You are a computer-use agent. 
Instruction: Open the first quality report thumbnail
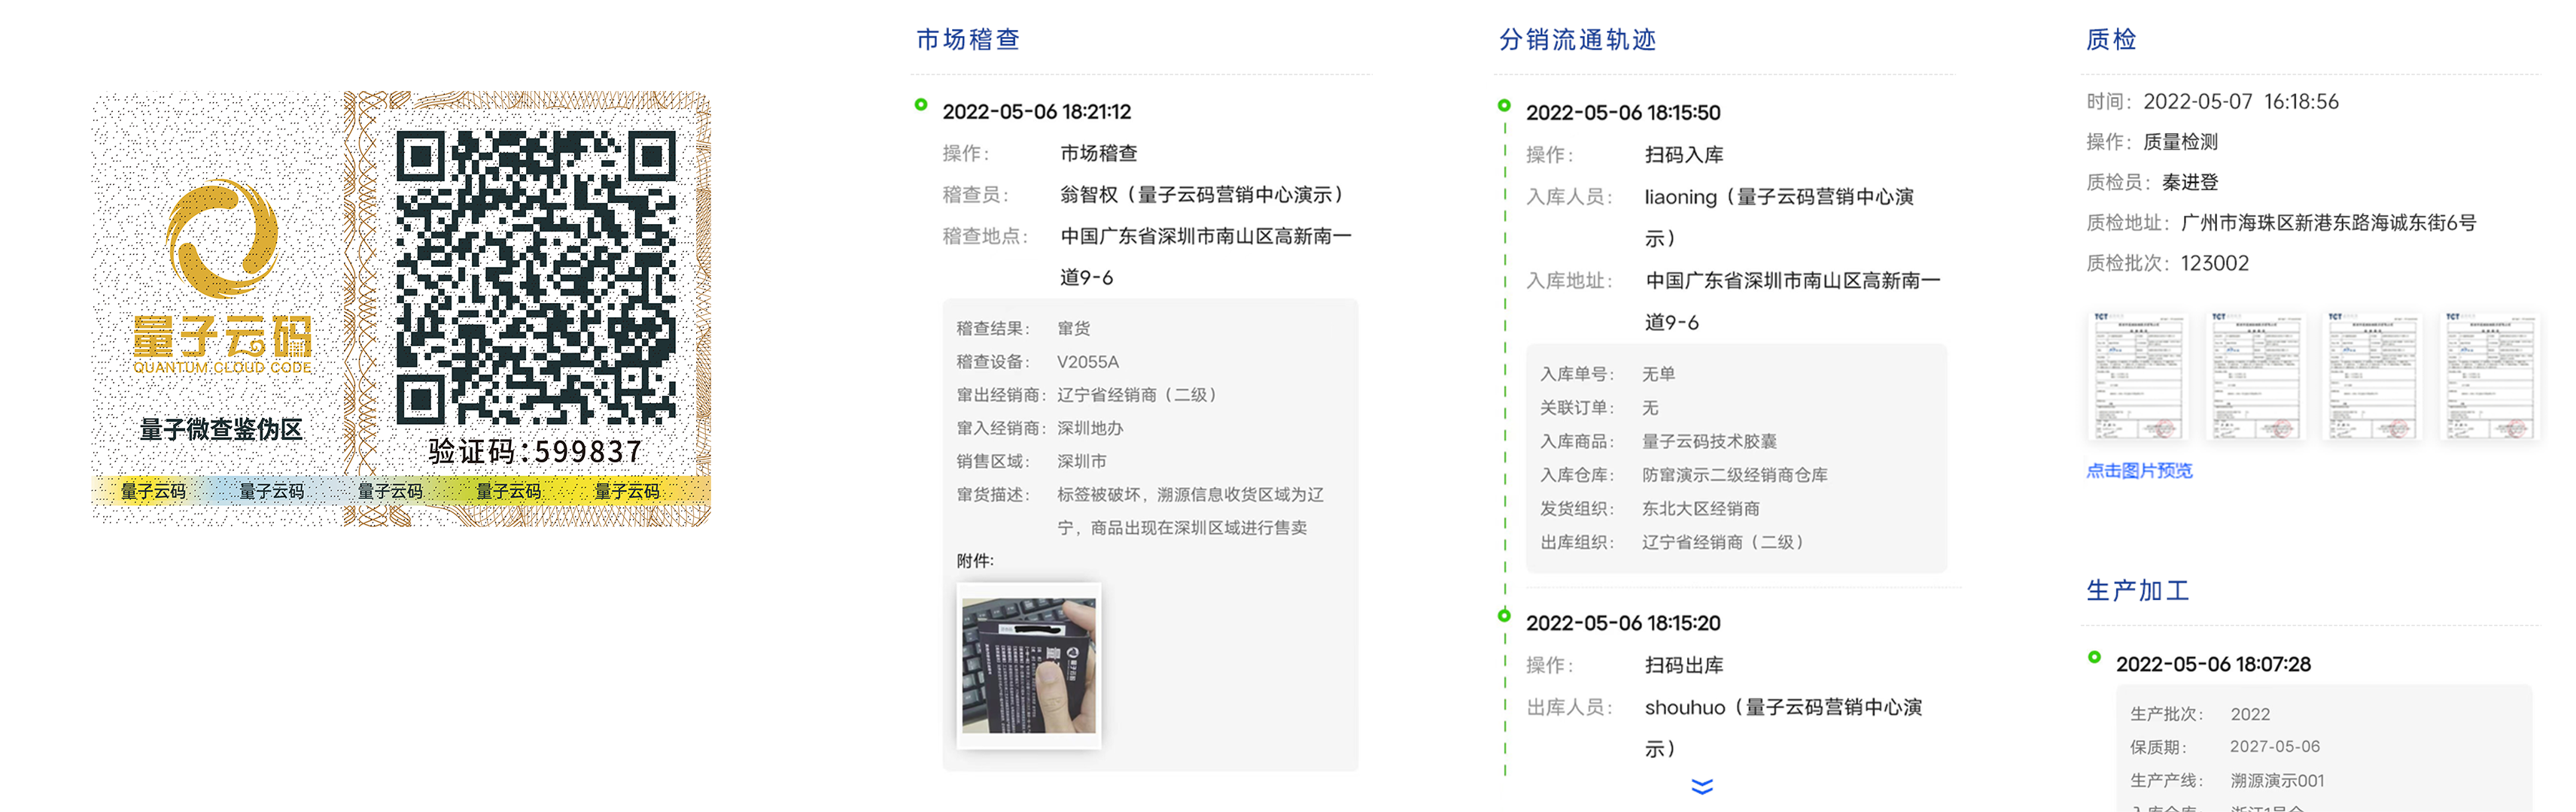click(x=2138, y=375)
